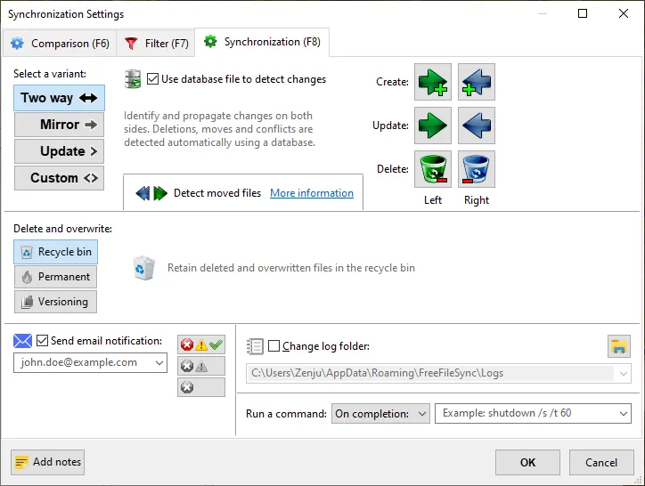Click the Delete right blue bin icon

pyautogui.click(x=477, y=169)
